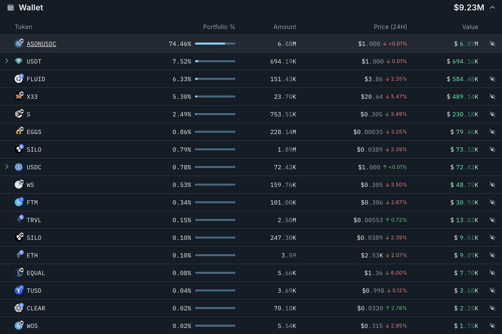The width and height of the screenshot is (502, 334).
Task: Open the CLEAR token name
Action: click(x=36, y=308)
